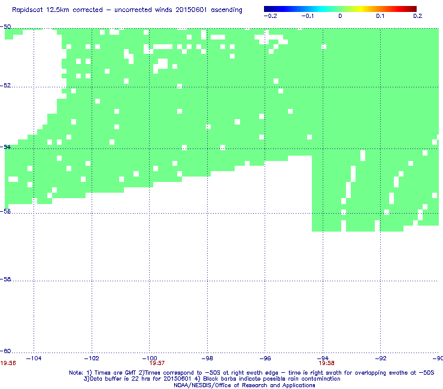Click the '-96' longitude axis label
This screenshot has width=443, height=389.
[x=265, y=358]
